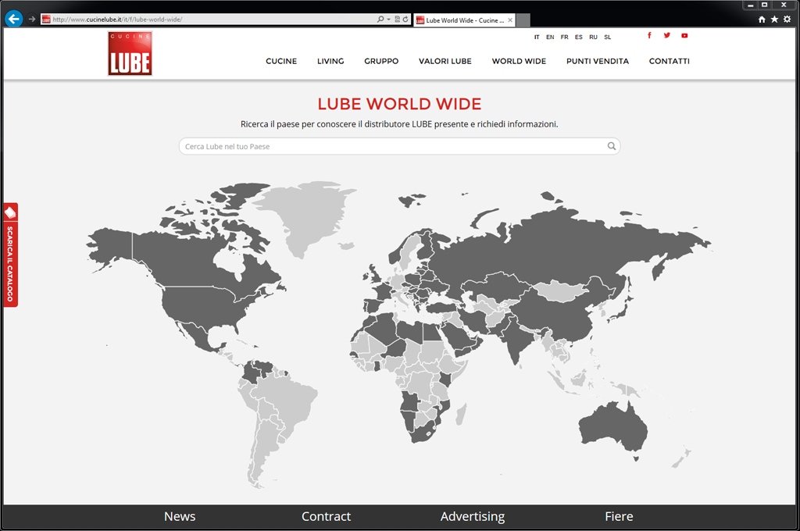Open the News footer section
The image size is (800, 531).
coord(180,517)
